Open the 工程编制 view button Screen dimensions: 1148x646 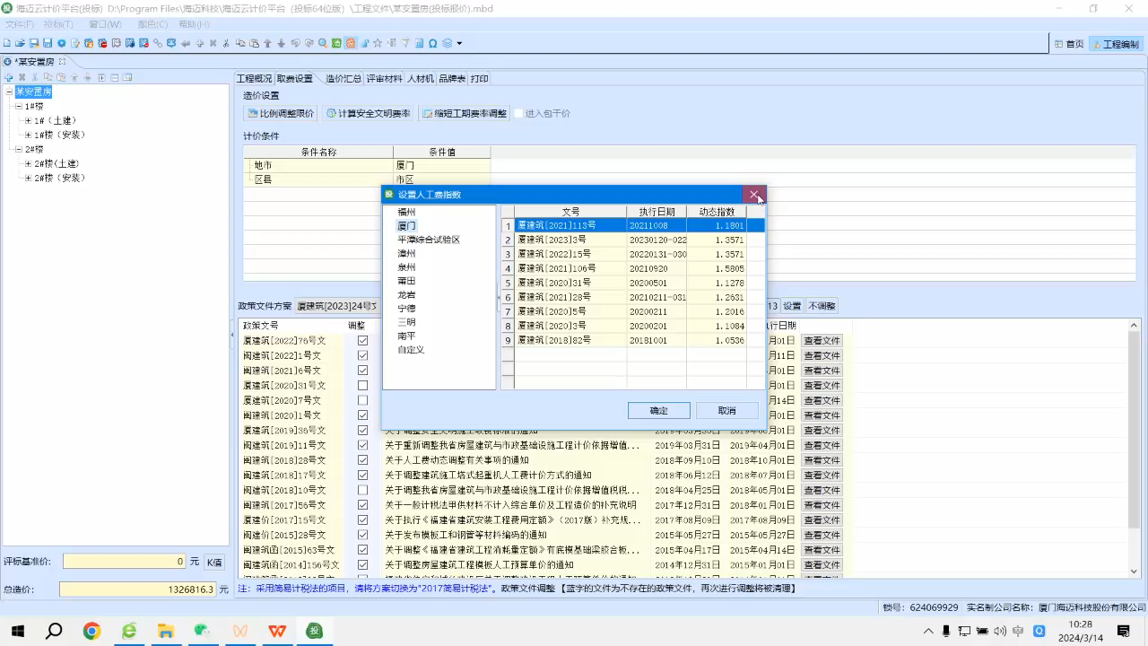(x=1115, y=44)
